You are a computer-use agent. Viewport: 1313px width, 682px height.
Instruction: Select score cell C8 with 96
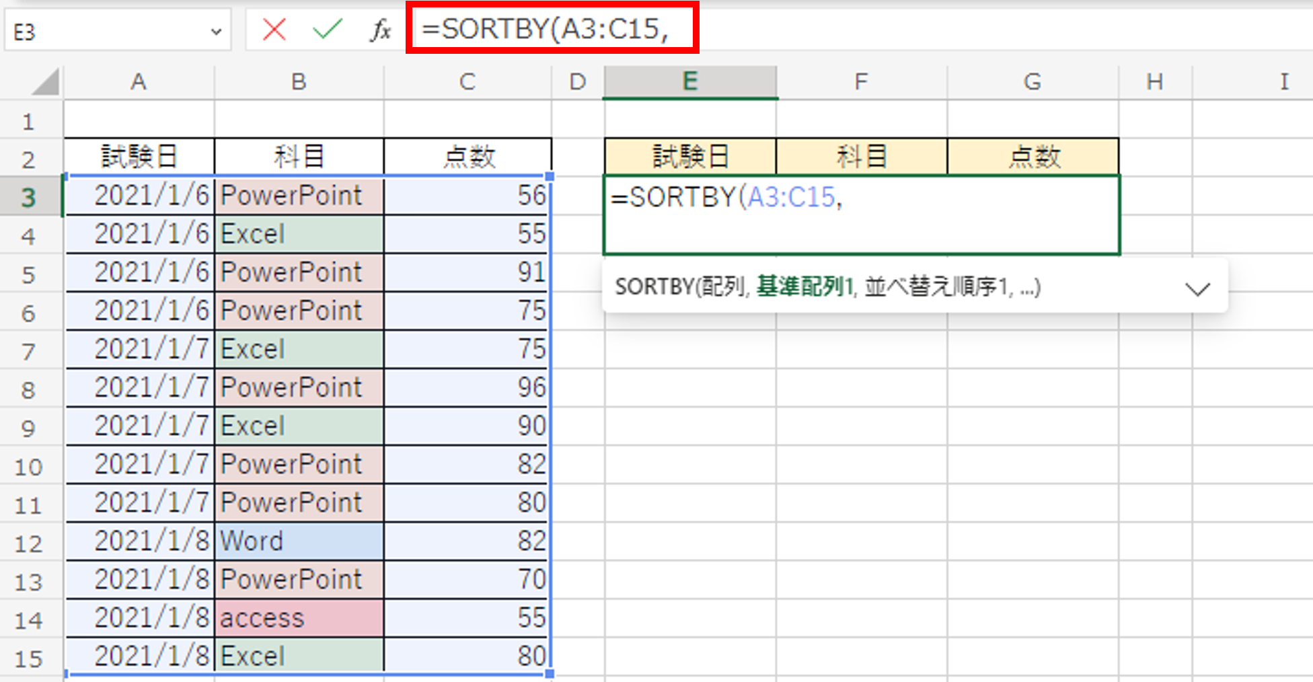467,387
